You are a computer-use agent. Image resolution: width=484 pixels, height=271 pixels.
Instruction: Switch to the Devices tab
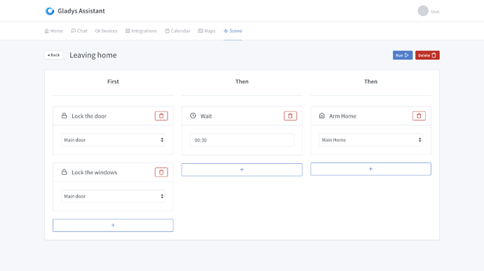tap(106, 31)
